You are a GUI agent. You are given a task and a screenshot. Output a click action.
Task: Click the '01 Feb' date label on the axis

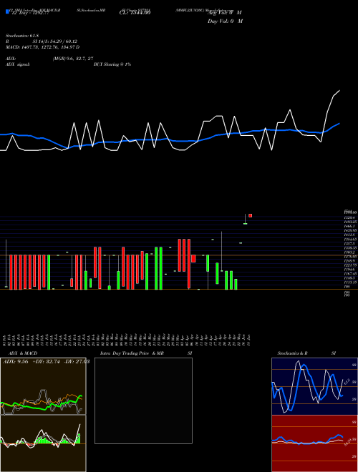[6, 340]
